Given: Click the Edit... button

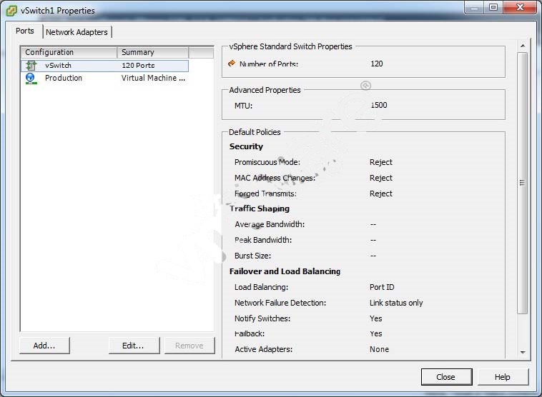Looking at the screenshot, I should [x=134, y=346].
